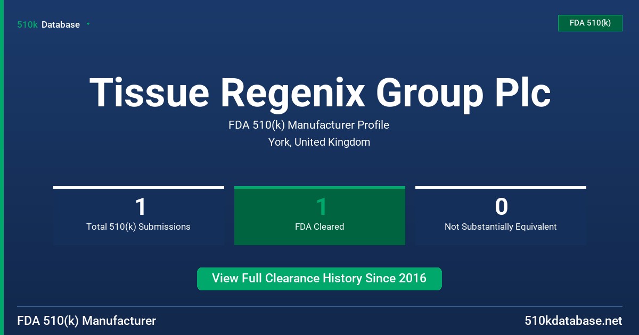The width and height of the screenshot is (639, 335).
Task: Open the Total 510(k) Submissions card
Action: coord(138,216)
